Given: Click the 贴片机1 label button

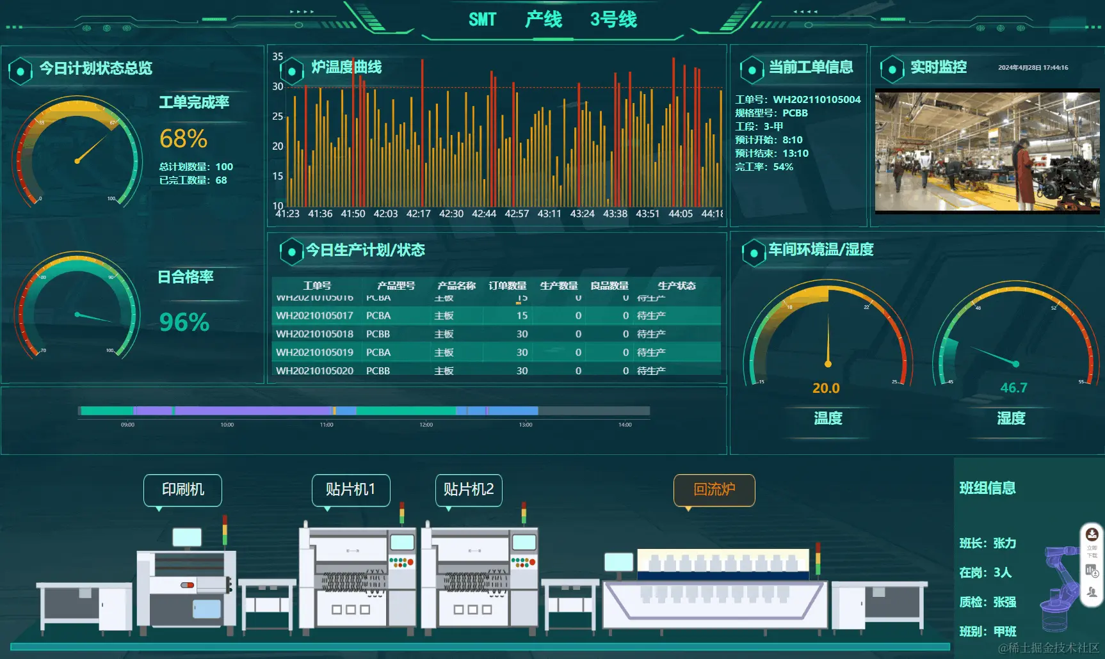Looking at the screenshot, I should click(x=351, y=490).
